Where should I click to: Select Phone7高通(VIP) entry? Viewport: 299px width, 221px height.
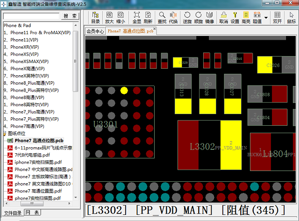24,126
